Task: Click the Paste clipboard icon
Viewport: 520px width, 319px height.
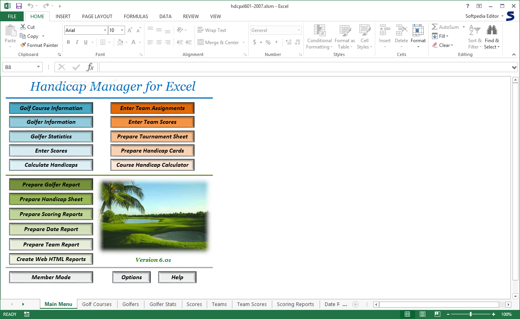Action: click(10, 31)
